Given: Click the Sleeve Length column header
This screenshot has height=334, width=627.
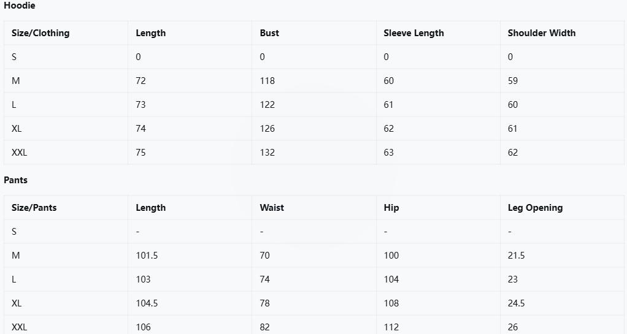Looking at the screenshot, I should click(x=414, y=33).
